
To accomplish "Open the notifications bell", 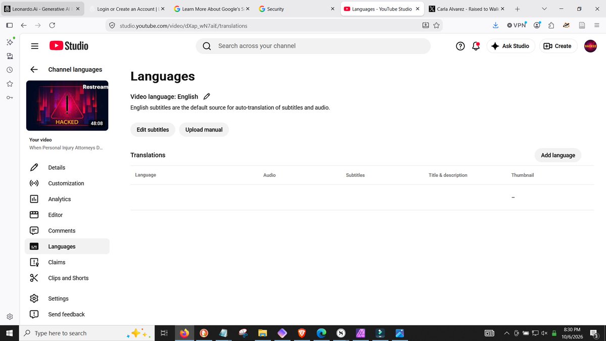I will coord(476,46).
